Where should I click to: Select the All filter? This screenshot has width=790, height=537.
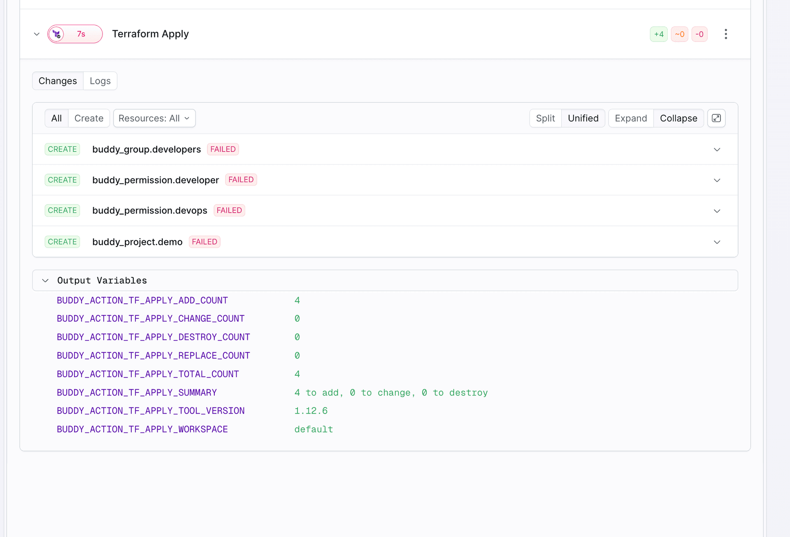(56, 119)
